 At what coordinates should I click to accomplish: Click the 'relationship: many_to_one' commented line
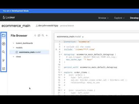coord(82,83)
